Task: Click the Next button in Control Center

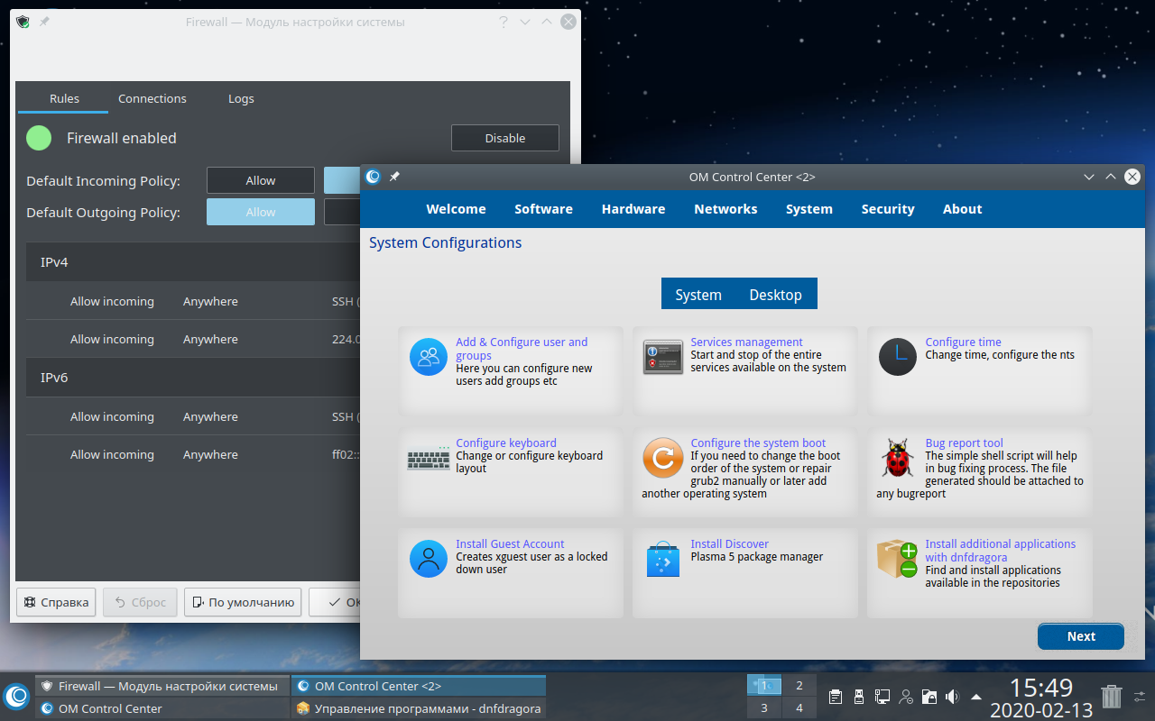Action: [1081, 636]
